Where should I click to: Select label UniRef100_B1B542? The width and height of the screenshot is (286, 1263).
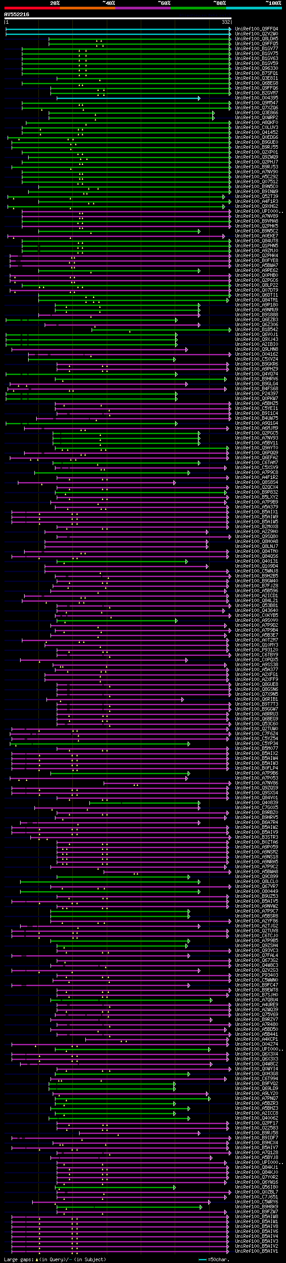257,329
